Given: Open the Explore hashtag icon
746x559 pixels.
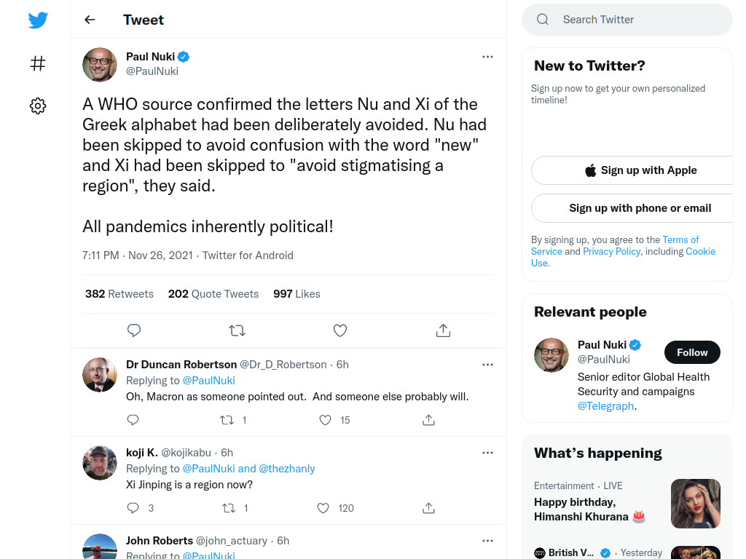Looking at the screenshot, I should [38, 63].
